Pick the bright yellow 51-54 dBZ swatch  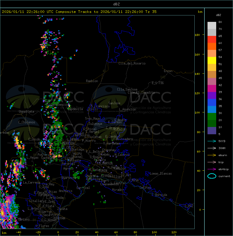[212, 60]
